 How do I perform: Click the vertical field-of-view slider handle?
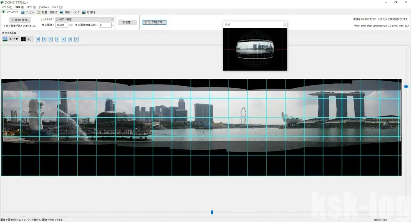(406, 87)
